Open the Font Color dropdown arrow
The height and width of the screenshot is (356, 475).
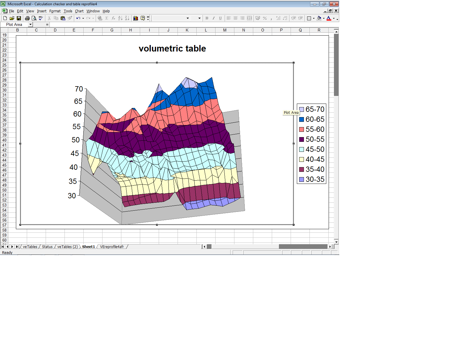[x=334, y=18]
